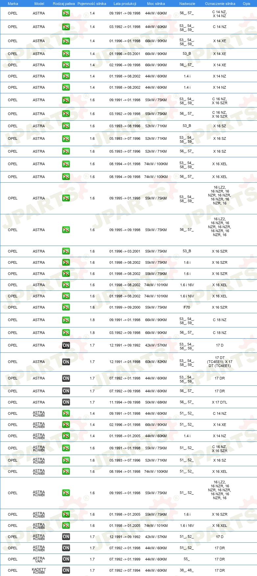Click diesel ON icon in ASTRA VAN row
Image resolution: width=257 pixels, height=576 pixels.
66,559
